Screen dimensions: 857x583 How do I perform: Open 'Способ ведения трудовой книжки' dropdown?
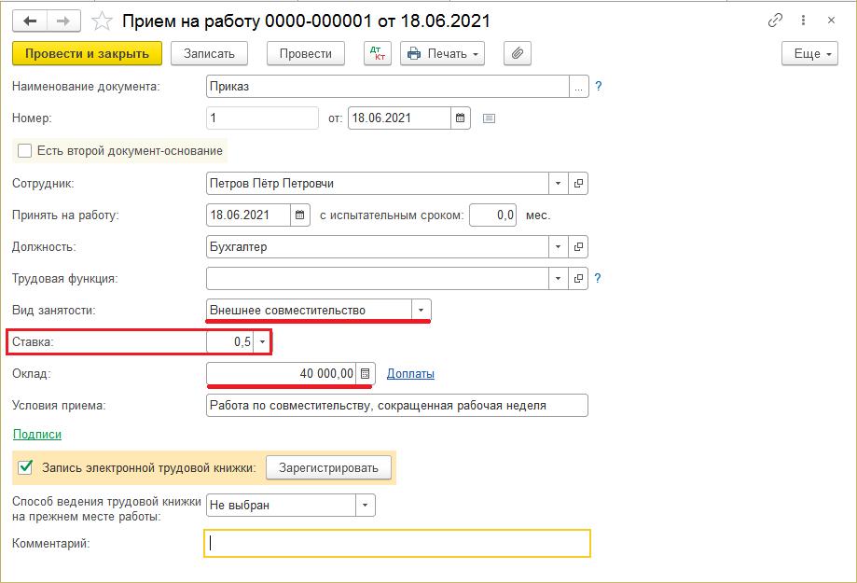365,506
